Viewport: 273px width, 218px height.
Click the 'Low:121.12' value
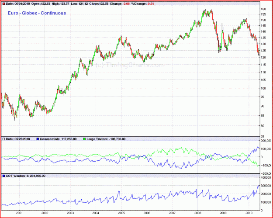pyautogui.click(x=79, y=3)
